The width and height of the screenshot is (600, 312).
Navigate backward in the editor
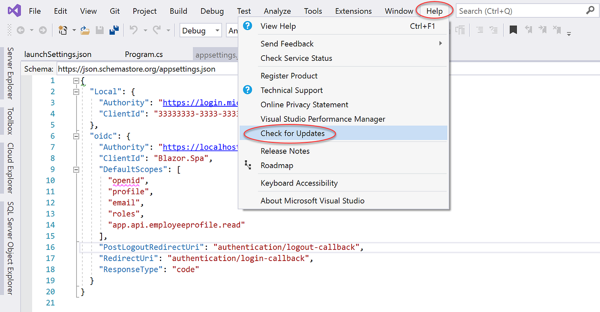(x=21, y=30)
